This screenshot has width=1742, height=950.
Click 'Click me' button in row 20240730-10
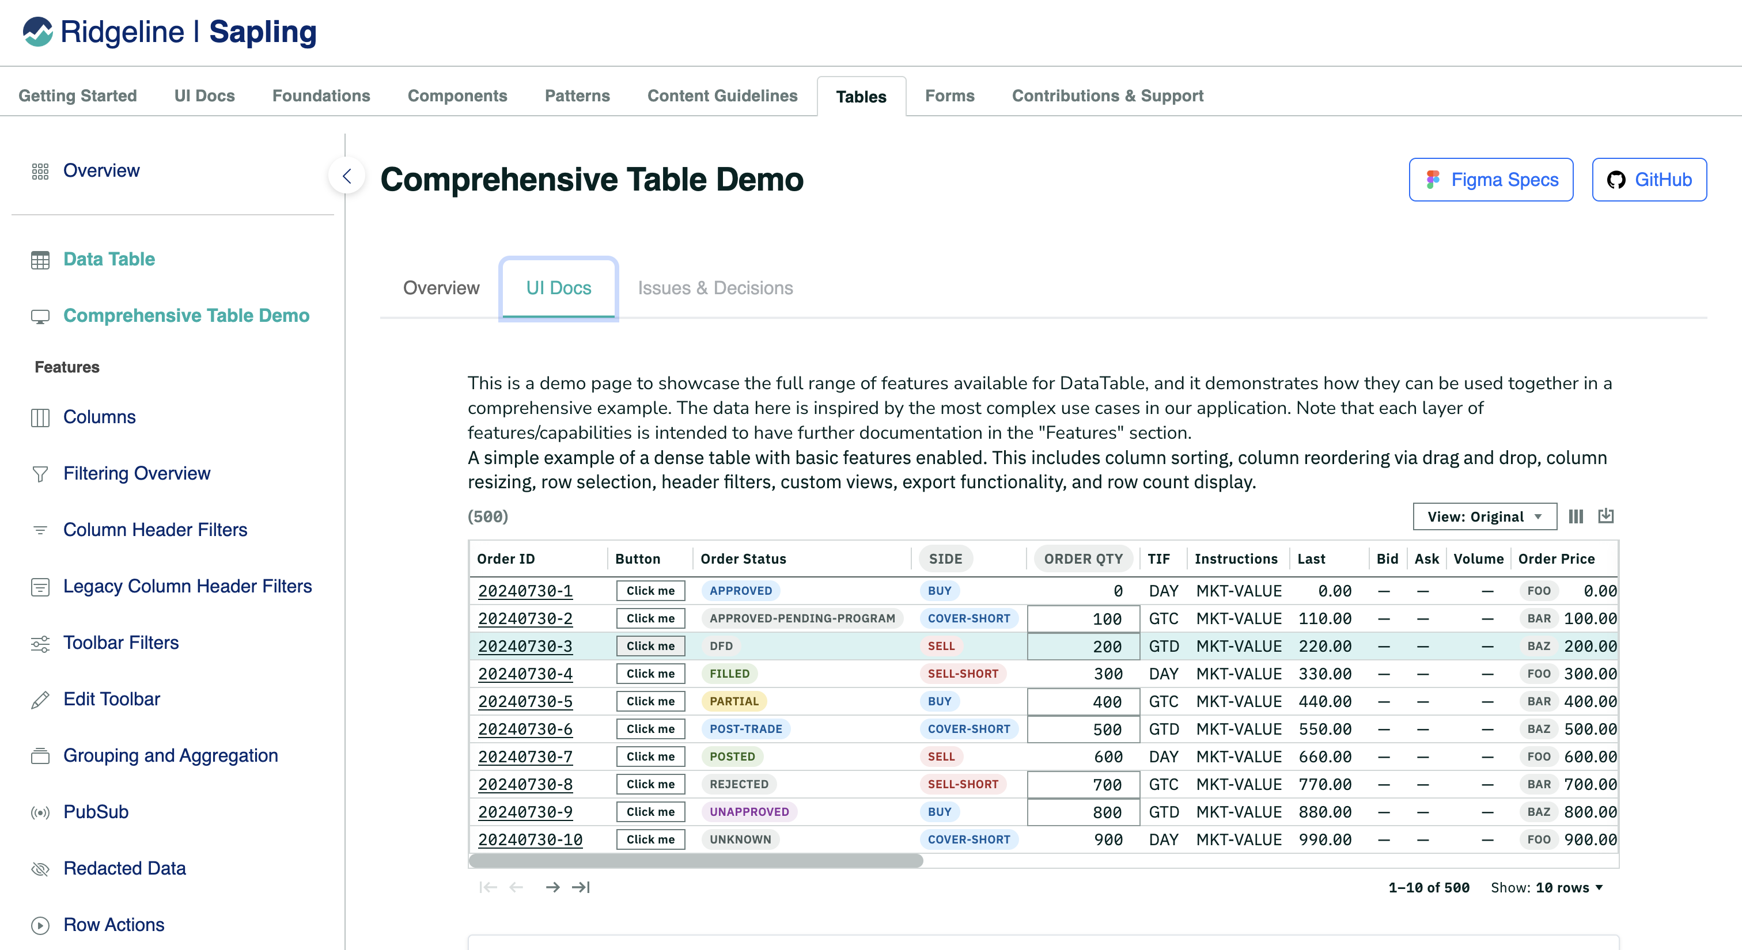[650, 839]
